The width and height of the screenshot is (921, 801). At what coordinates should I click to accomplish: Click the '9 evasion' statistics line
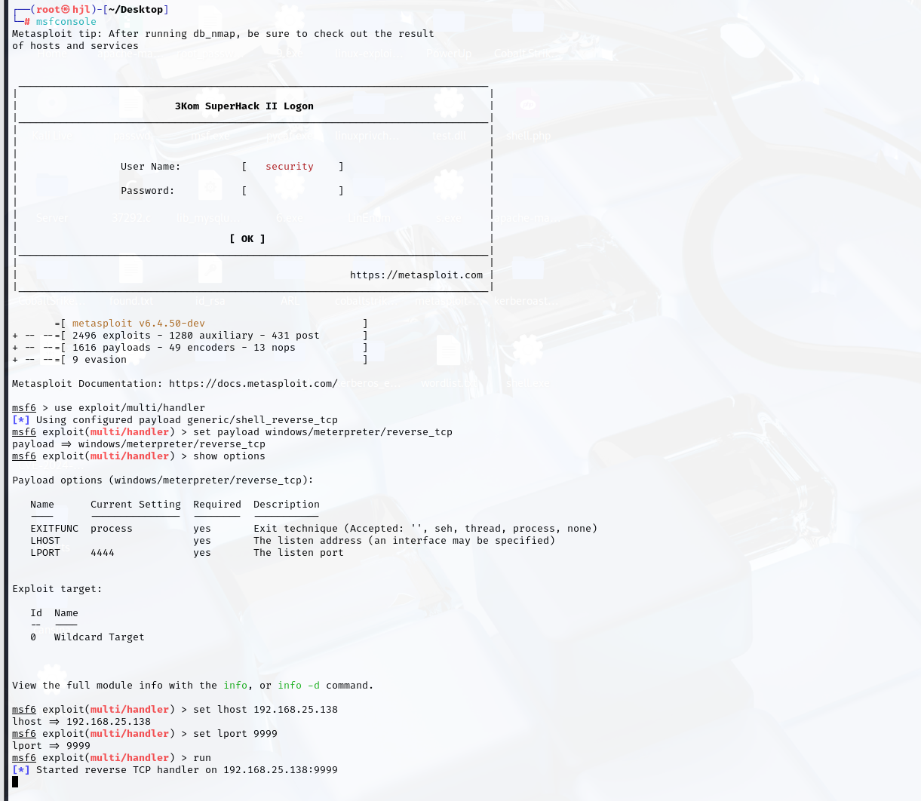[190, 360]
